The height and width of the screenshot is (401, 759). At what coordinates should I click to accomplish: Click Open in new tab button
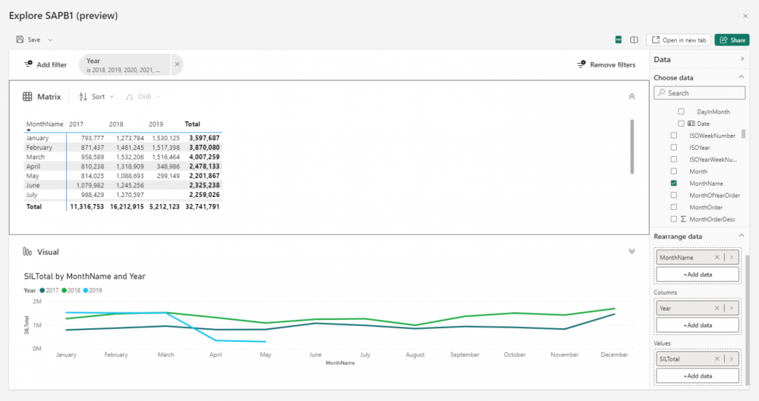(679, 40)
